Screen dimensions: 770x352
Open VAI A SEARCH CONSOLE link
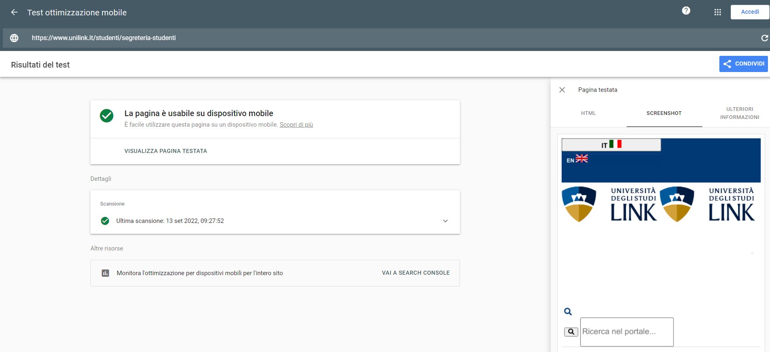416,273
